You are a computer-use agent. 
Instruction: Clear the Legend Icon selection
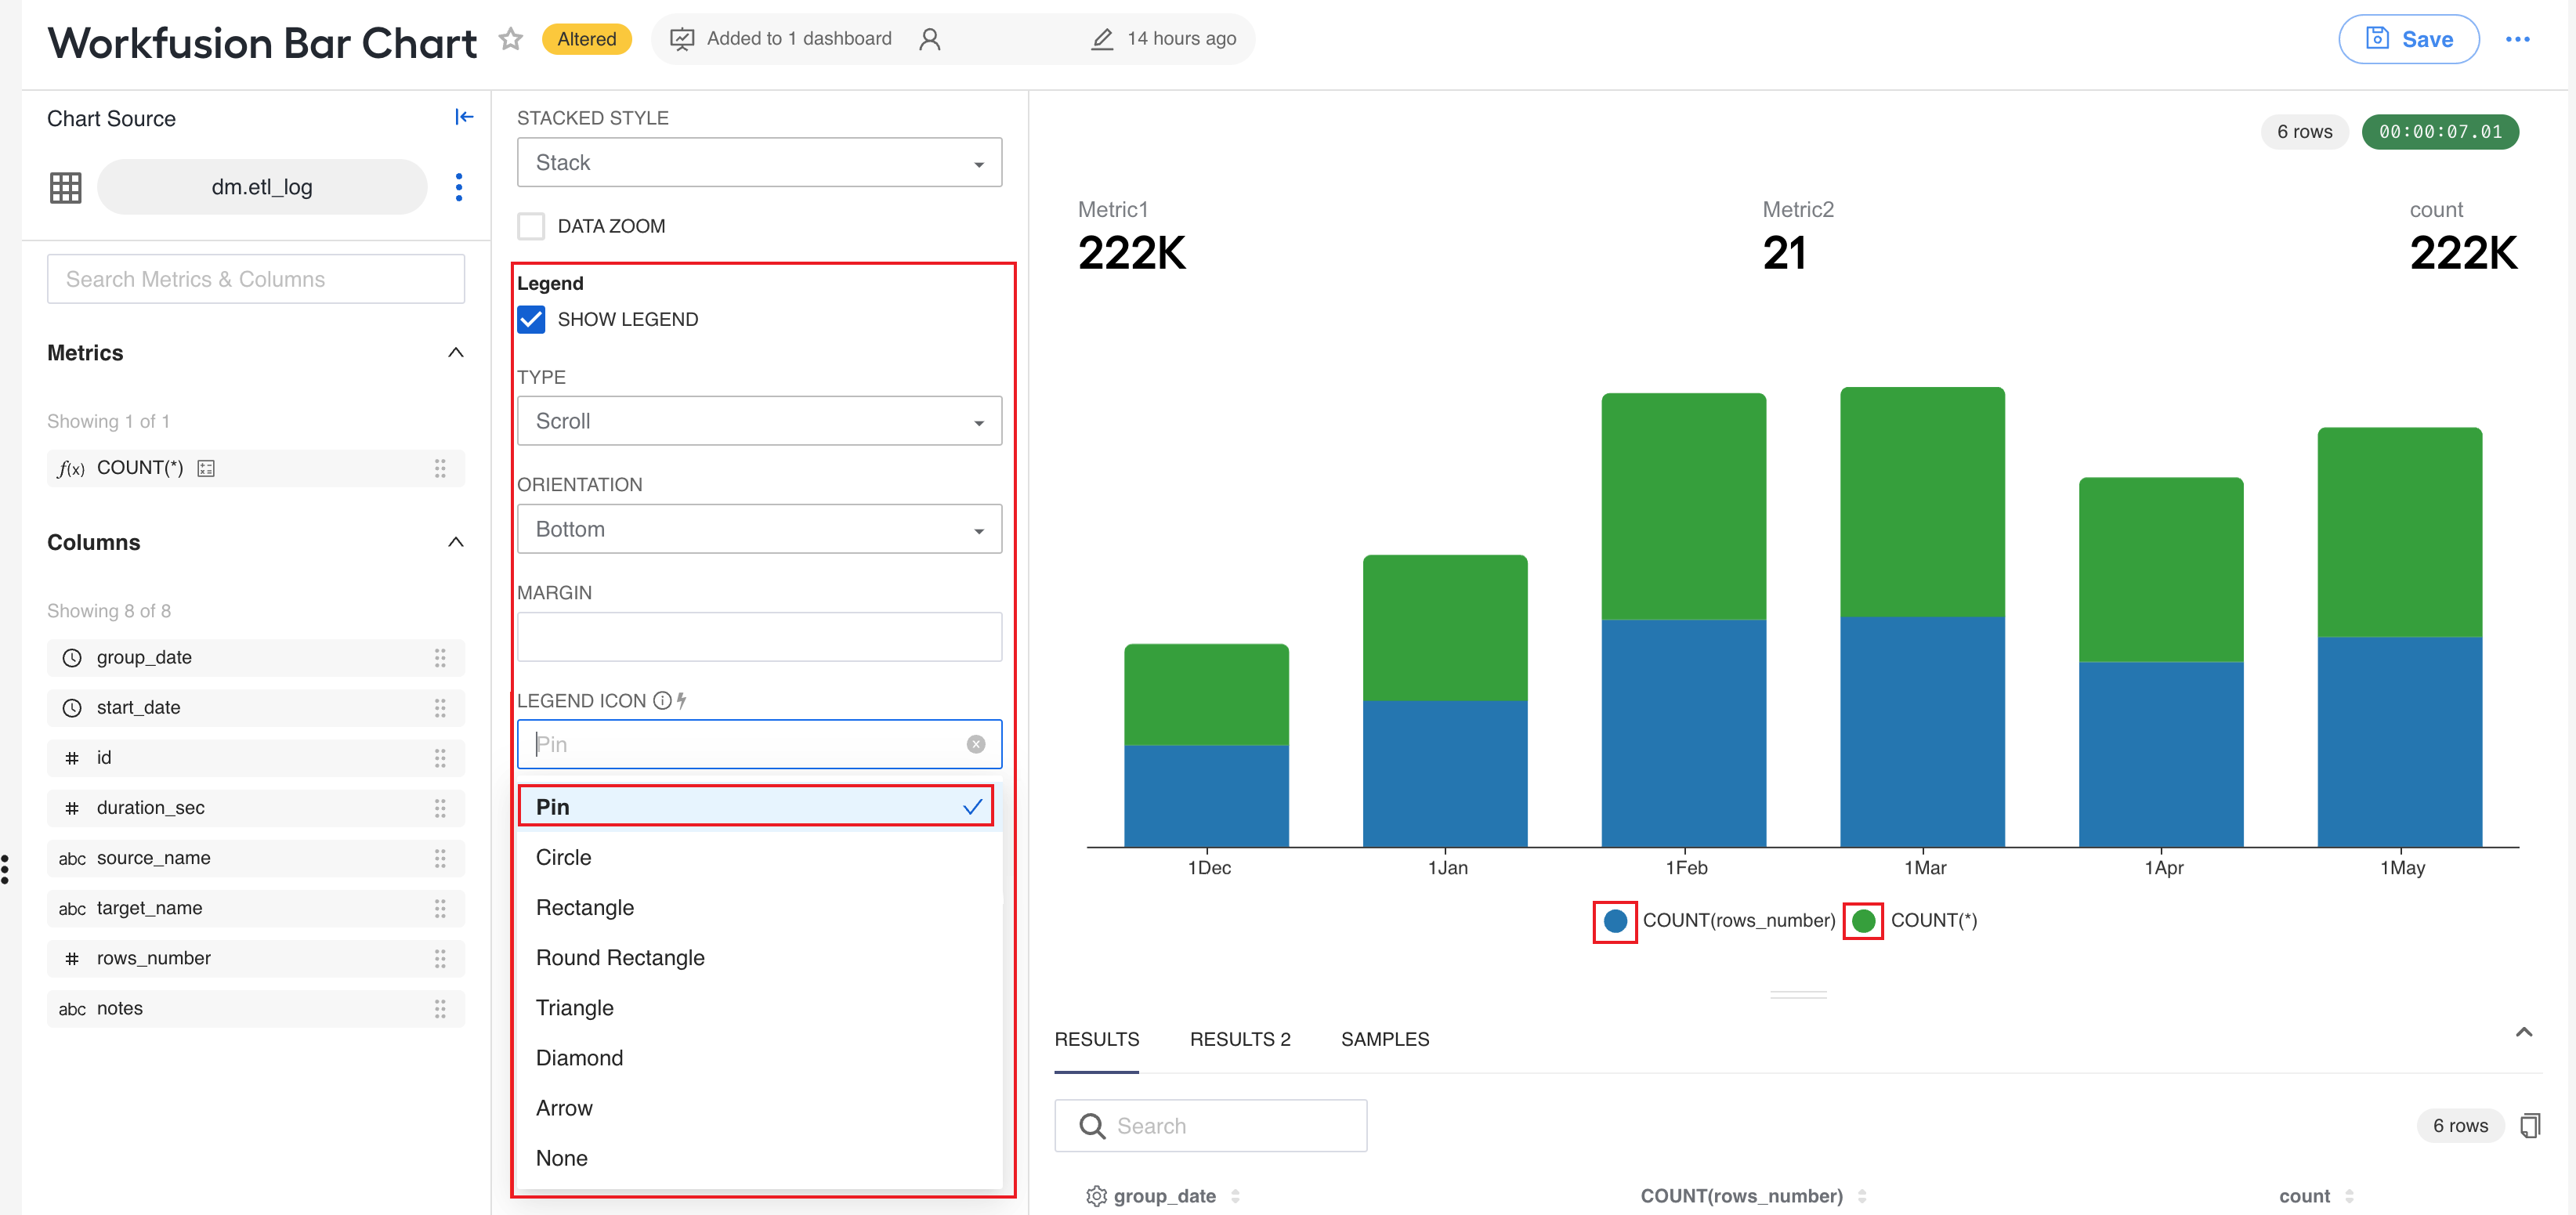(x=976, y=744)
